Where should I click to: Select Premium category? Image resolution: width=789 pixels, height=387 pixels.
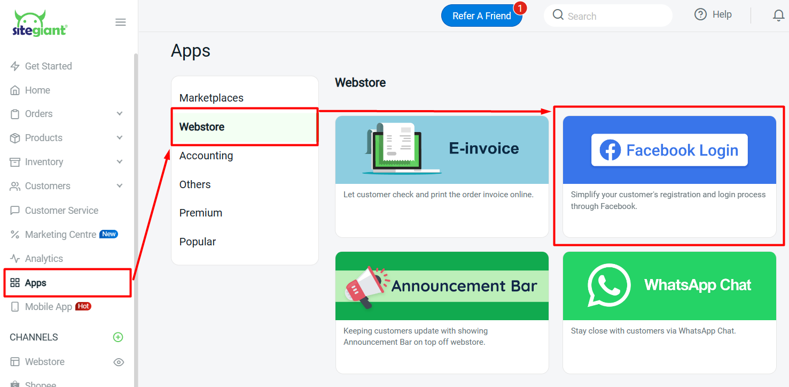click(245, 213)
